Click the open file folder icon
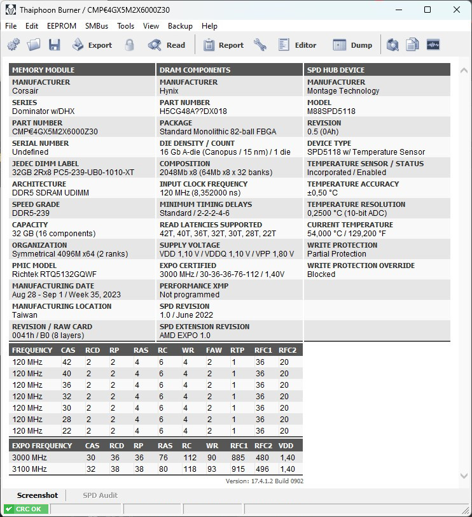This screenshot has height=517, width=472. pos(34,45)
